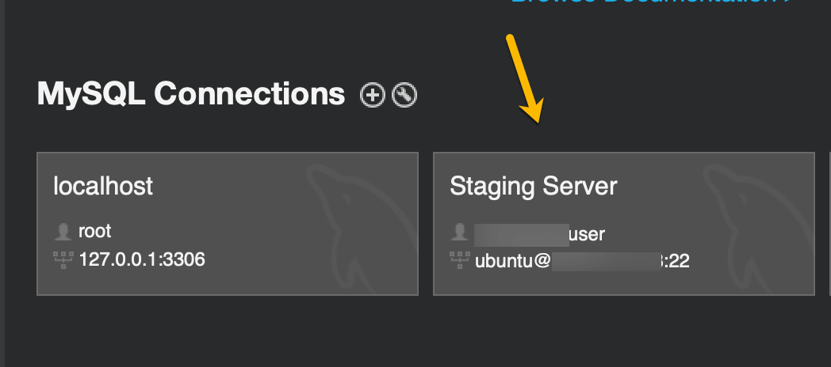The height and width of the screenshot is (367, 831).
Task: Click the 127.0.0.1:3306 host address
Action: coord(141,259)
